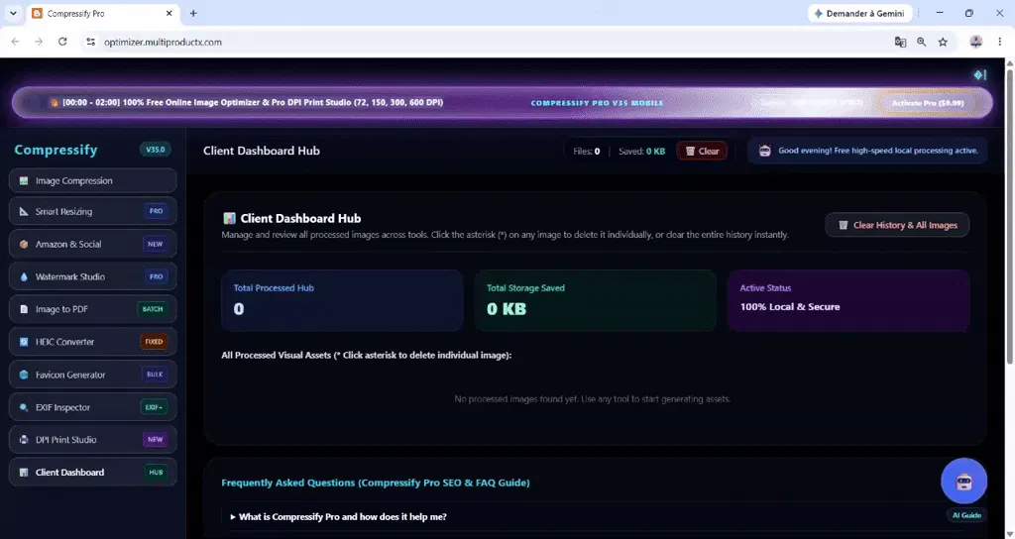The height and width of the screenshot is (539, 1015).
Task: Bookmark this page with the star icon
Action: point(943,42)
